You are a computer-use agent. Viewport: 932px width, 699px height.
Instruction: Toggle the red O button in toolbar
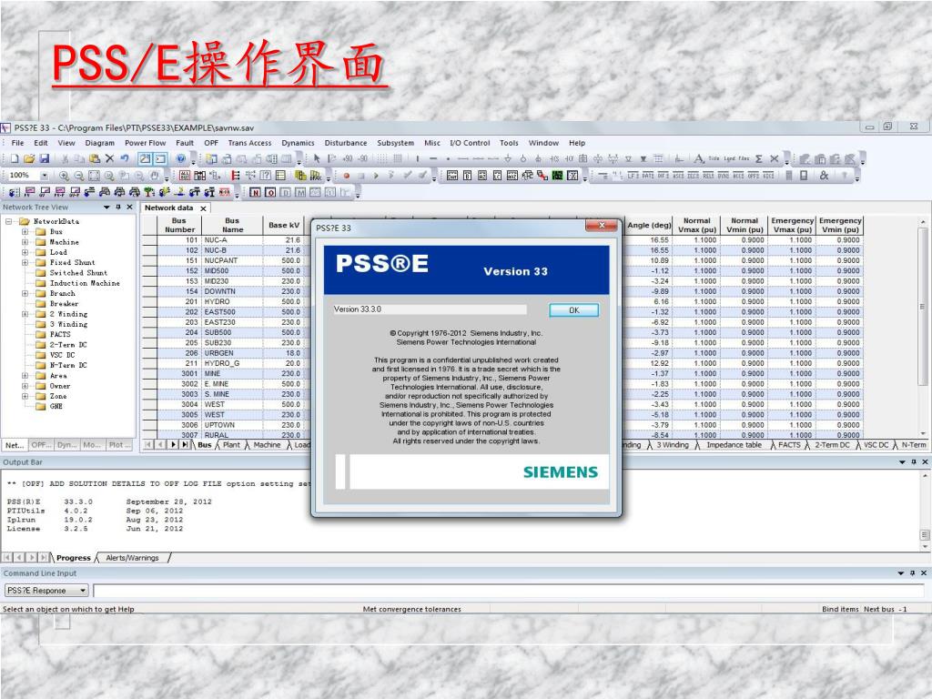point(269,192)
